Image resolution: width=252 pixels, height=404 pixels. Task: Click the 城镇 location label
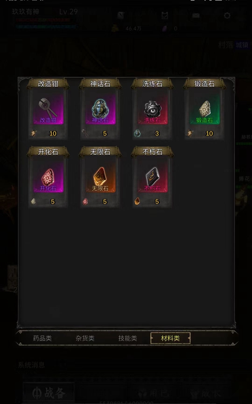(242, 45)
